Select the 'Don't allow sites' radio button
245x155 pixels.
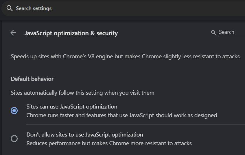(14, 139)
